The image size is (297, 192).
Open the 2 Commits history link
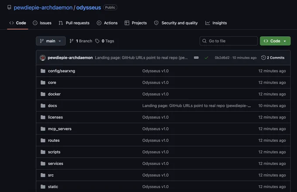click(273, 58)
